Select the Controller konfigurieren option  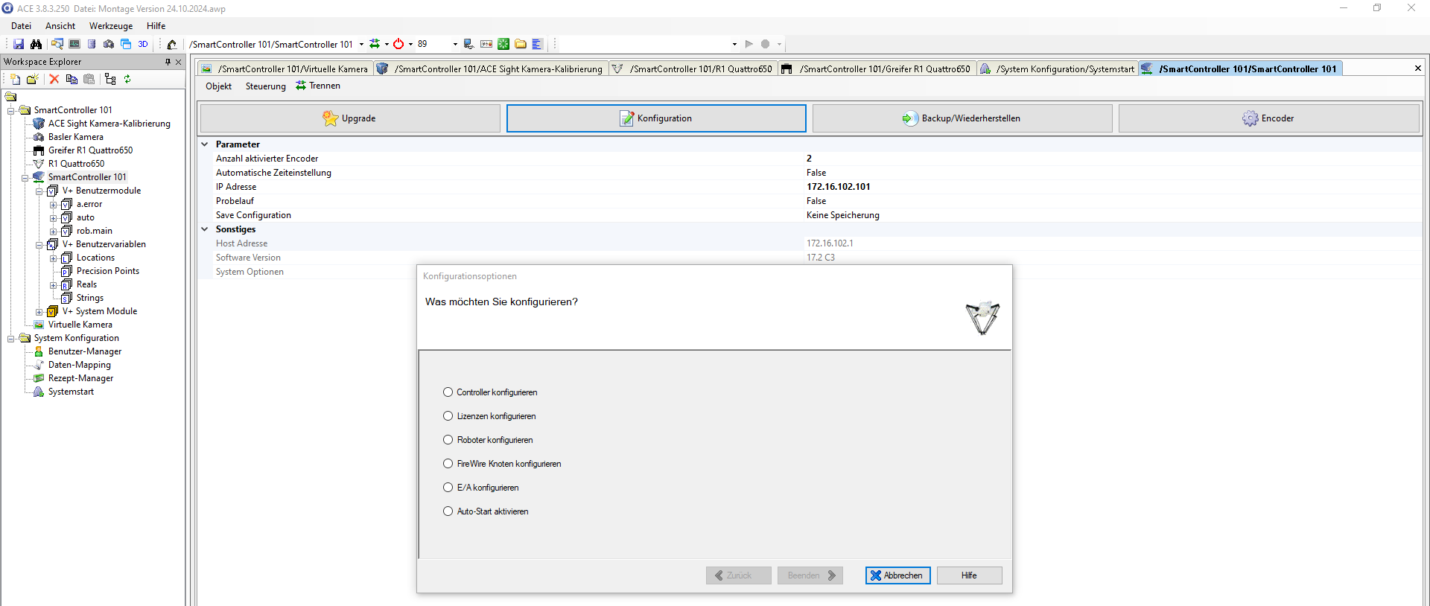point(448,392)
